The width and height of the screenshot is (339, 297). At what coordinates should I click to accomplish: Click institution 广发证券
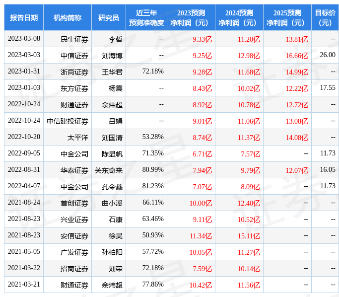click(74, 252)
